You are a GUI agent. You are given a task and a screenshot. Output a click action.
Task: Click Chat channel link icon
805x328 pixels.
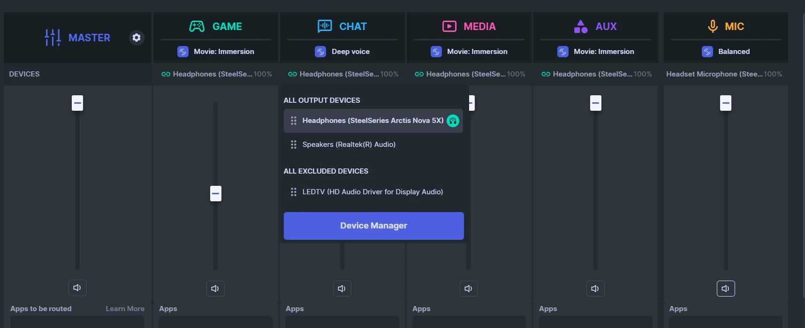click(x=292, y=74)
